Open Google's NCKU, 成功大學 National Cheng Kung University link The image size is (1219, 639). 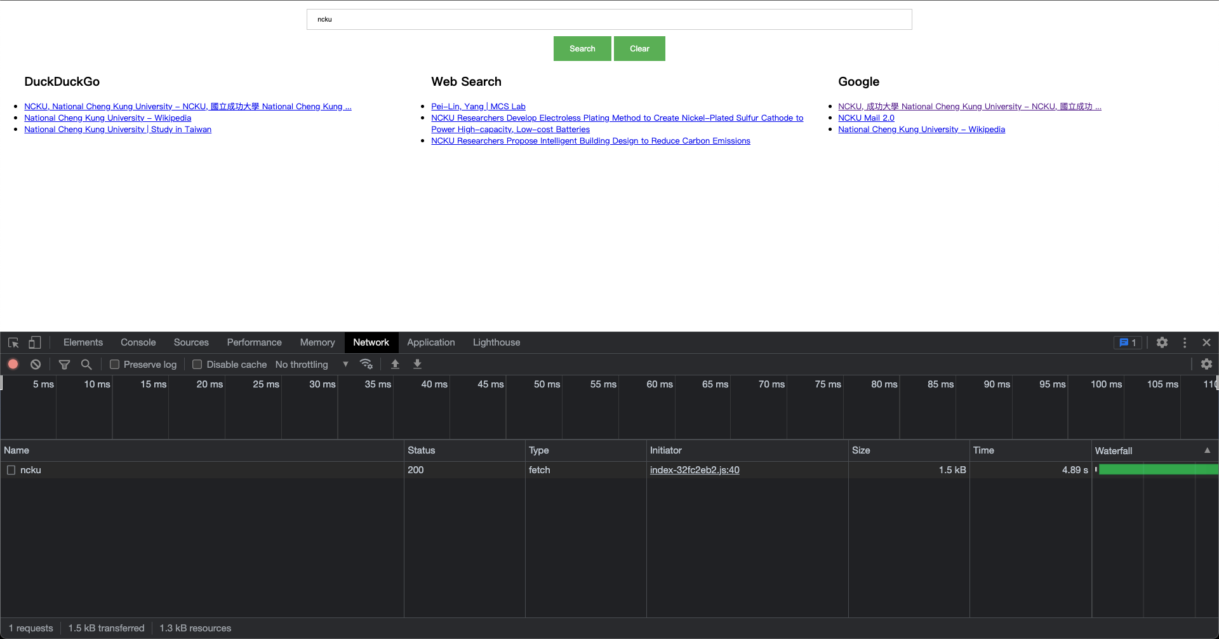[969, 107]
